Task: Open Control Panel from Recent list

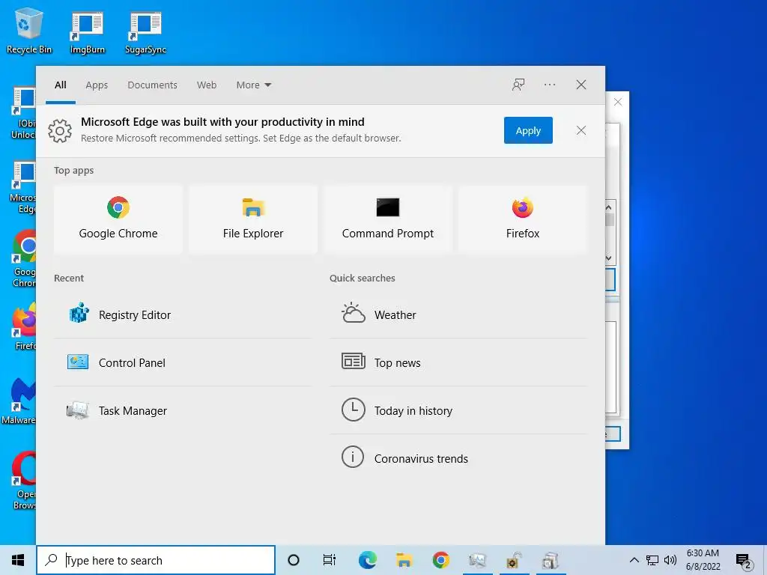Action: point(183,362)
